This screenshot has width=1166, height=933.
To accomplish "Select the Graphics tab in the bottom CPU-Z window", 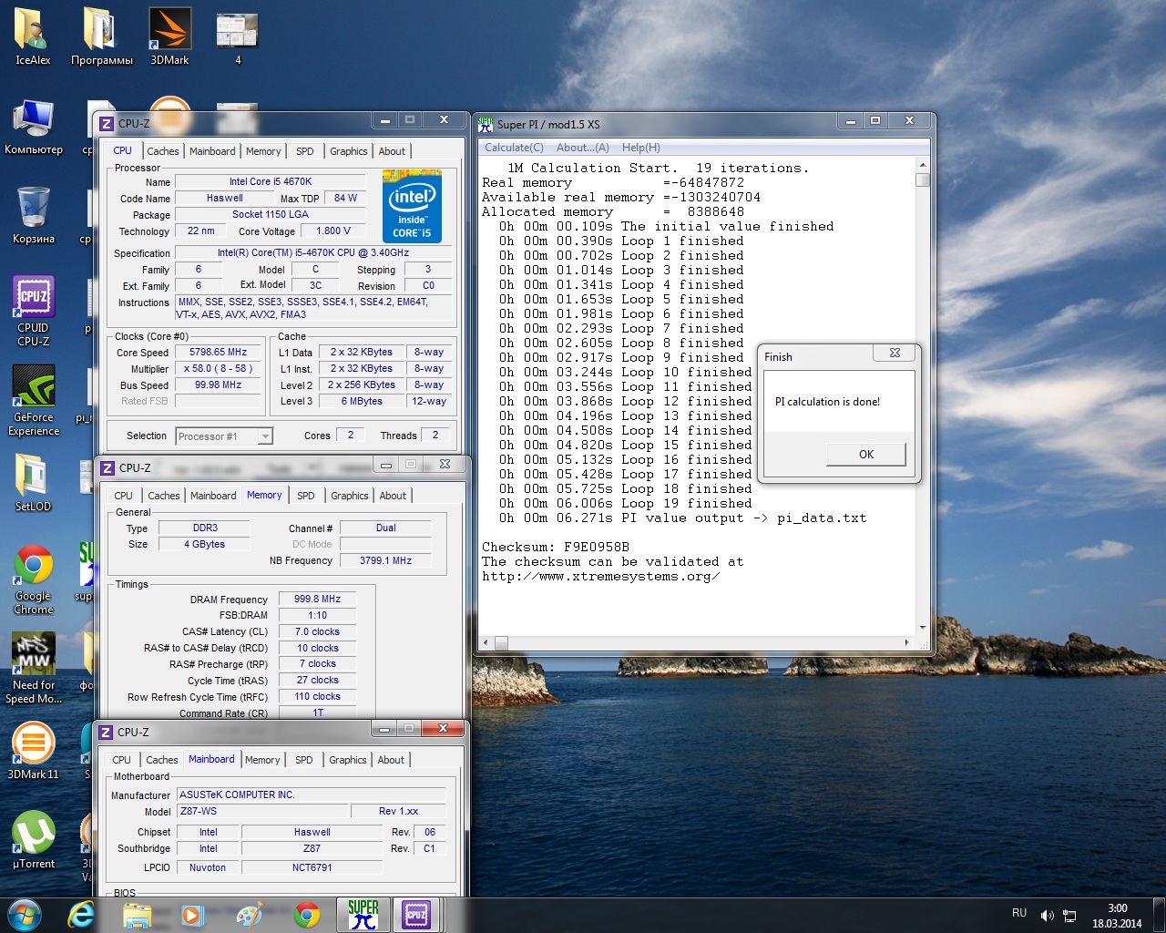I will [x=348, y=760].
